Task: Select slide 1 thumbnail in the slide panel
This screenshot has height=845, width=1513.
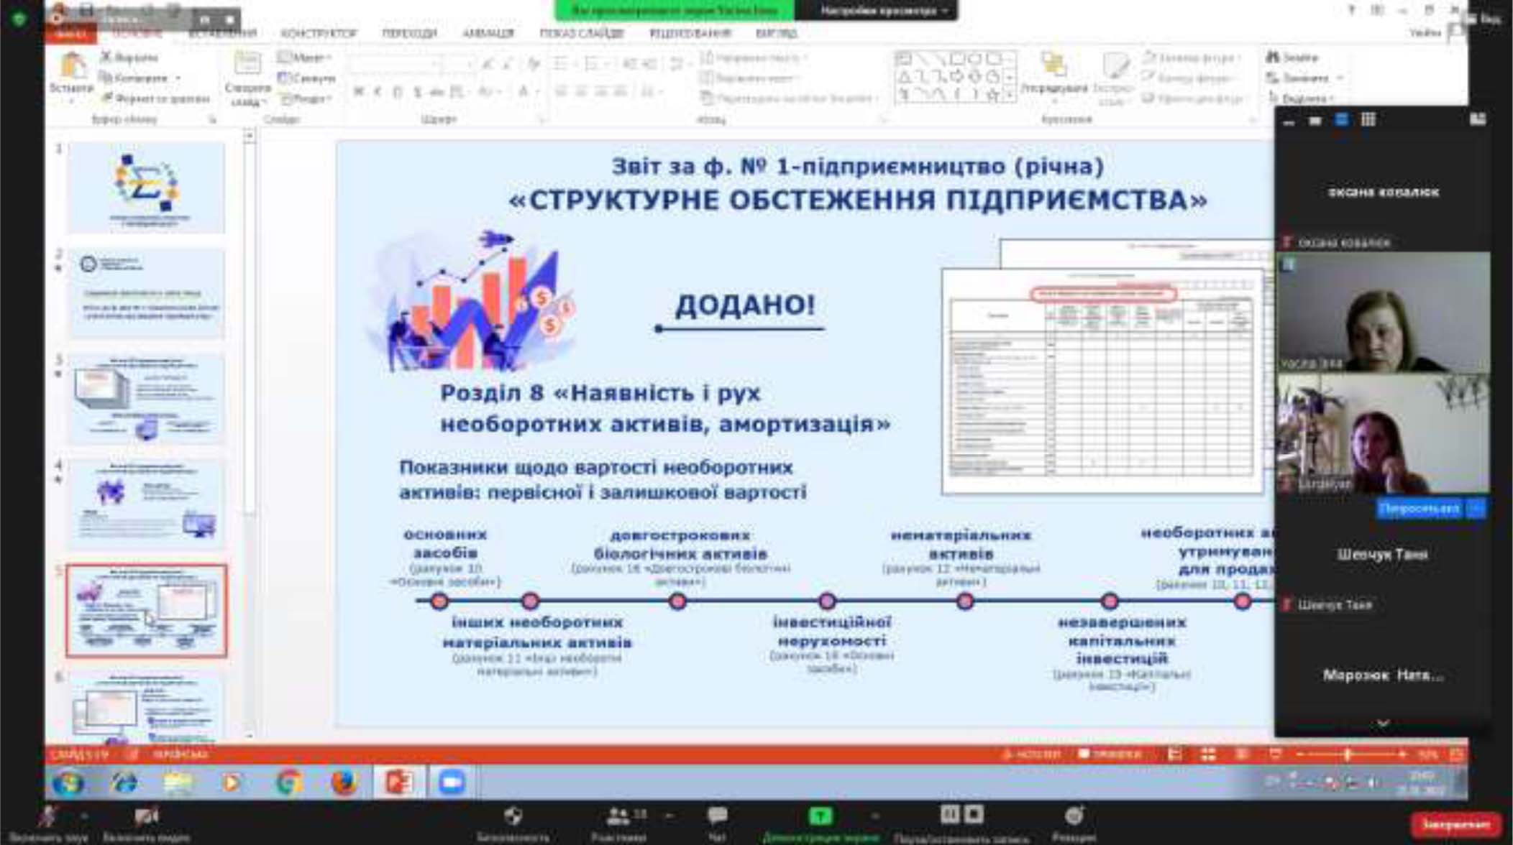Action: [x=146, y=188]
